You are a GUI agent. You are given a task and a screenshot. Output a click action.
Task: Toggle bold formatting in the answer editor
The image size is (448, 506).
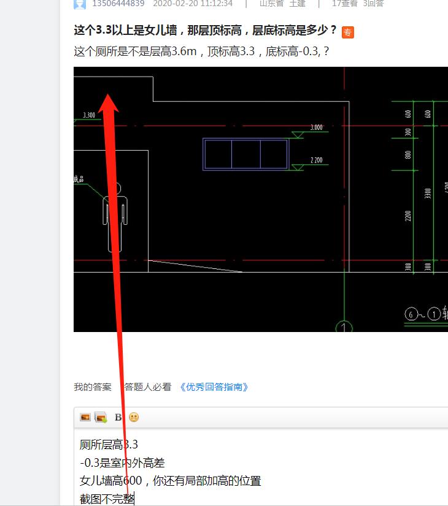click(x=118, y=417)
